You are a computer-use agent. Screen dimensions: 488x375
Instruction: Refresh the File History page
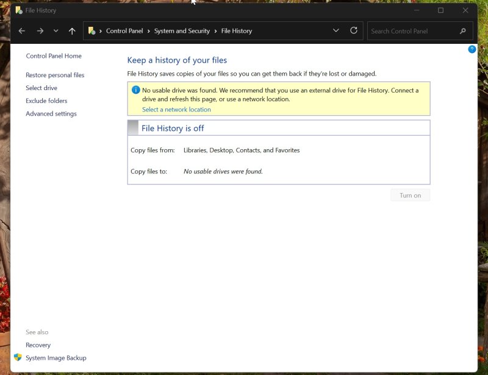pos(354,30)
